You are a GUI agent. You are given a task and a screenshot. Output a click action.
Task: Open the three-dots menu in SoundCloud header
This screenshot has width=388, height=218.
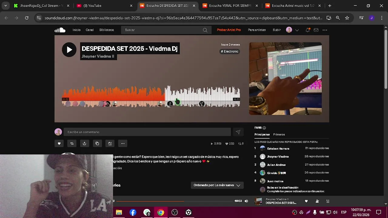[x=325, y=30]
